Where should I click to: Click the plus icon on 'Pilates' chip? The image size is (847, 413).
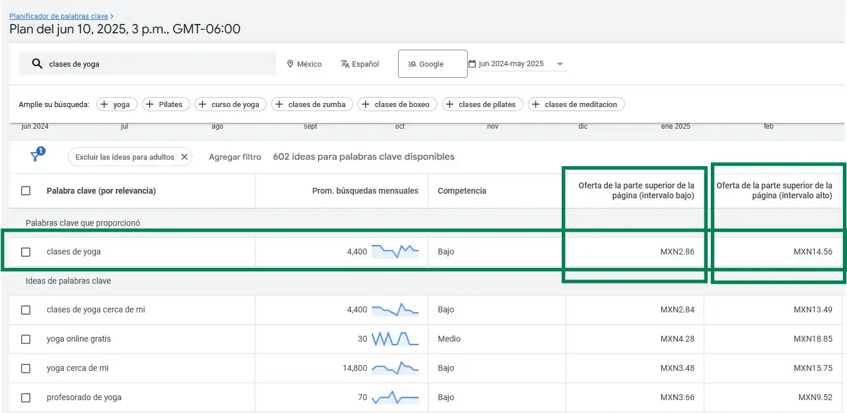pos(150,104)
